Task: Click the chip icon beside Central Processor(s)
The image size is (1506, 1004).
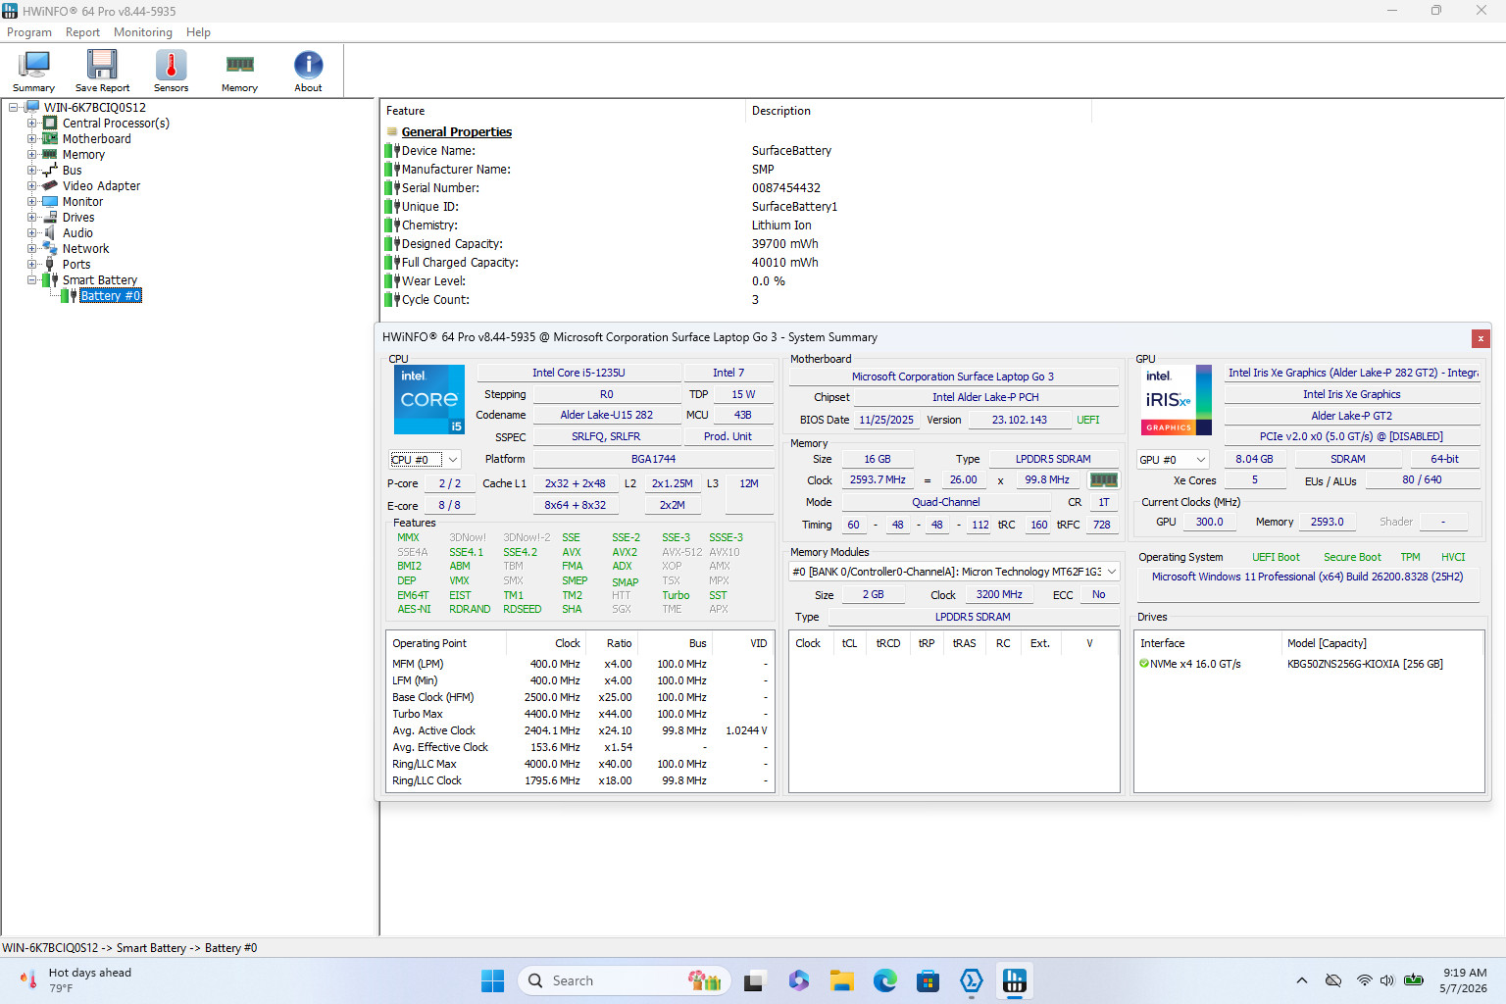Action: pos(50,124)
